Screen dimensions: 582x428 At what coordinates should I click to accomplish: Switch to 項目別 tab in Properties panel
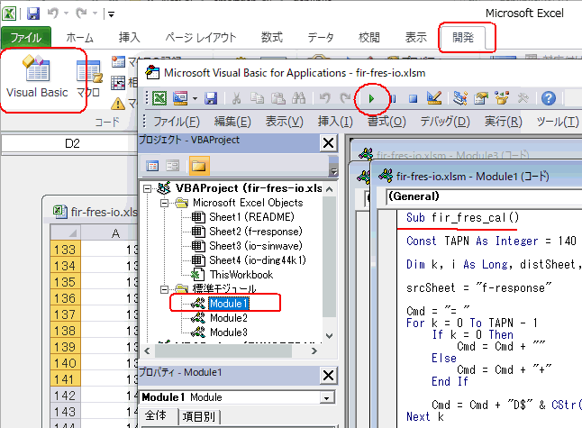pyautogui.click(x=199, y=416)
